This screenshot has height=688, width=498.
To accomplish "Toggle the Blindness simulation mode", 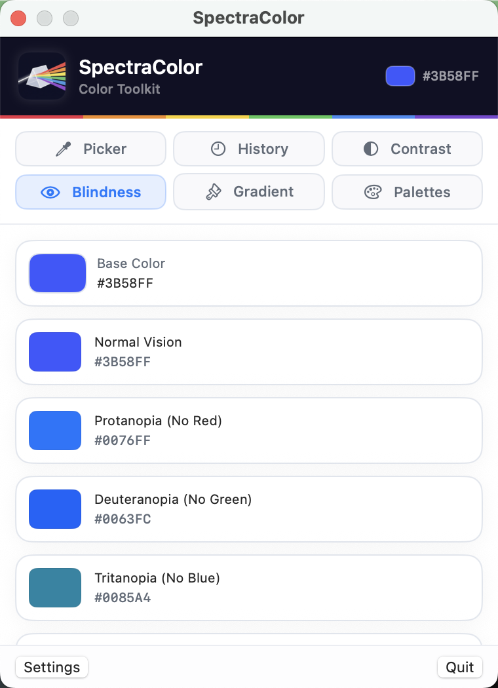I will click(90, 192).
